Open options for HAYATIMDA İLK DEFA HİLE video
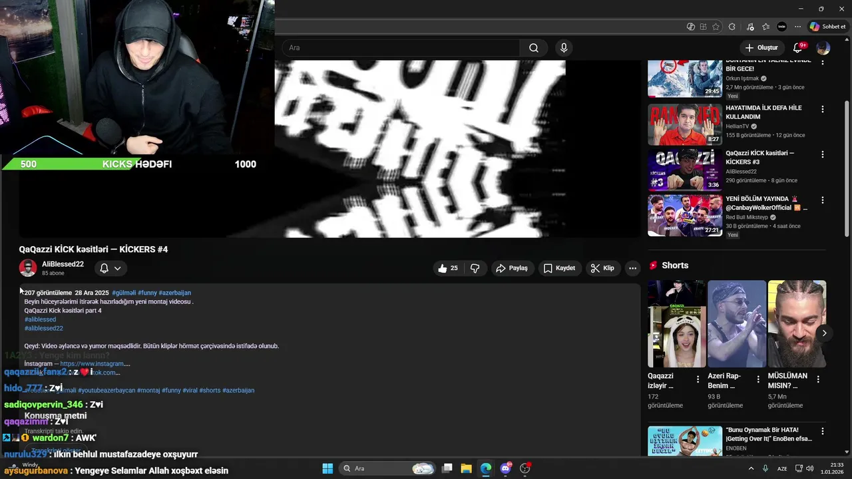Viewport: 852px width, 479px height. 822,109
